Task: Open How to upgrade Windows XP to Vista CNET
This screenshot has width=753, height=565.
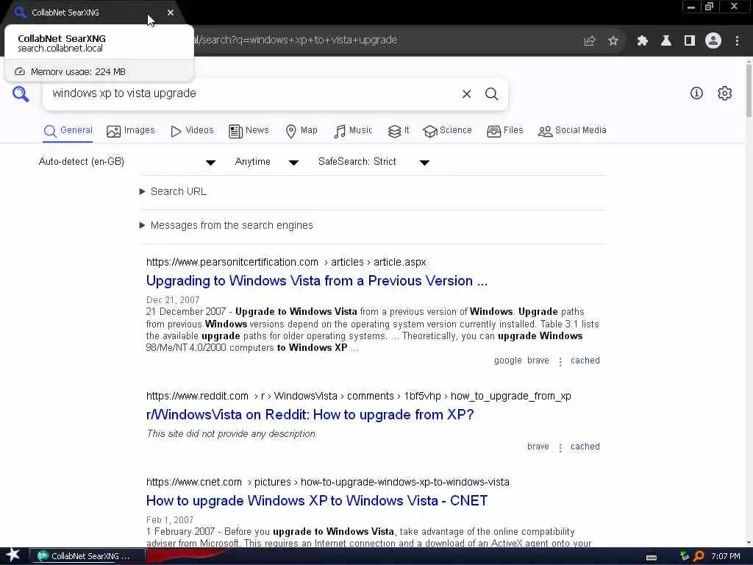Action: click(316, 500)
